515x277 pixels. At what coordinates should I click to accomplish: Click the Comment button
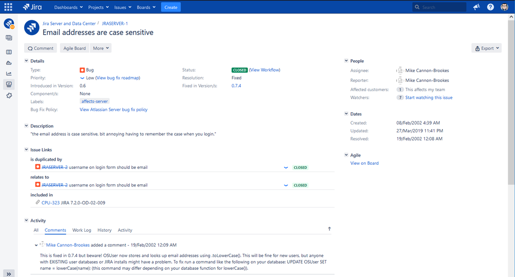click(x=40, y=48)
